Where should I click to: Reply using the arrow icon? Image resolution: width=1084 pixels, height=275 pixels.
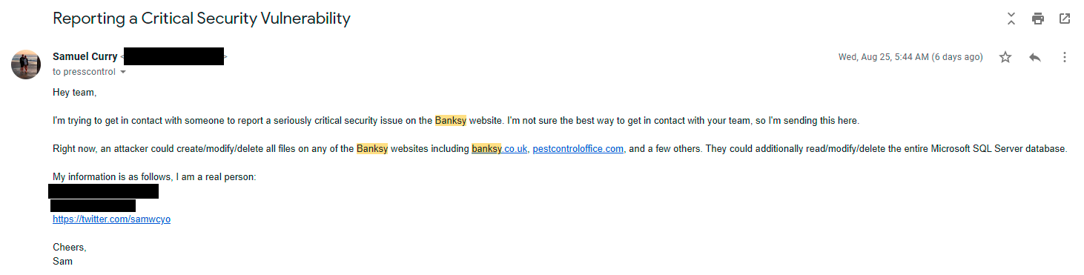click(x=1035, y=57)
